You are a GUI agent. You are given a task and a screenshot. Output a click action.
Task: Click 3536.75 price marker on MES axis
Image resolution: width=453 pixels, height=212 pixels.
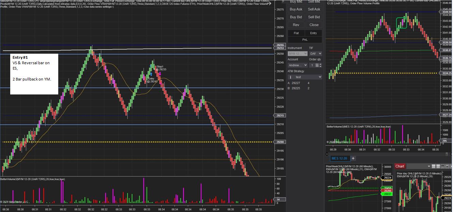coord(445,58)
